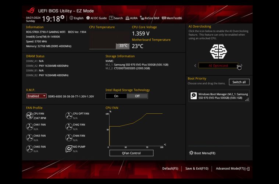Click the CHA1 FAN icon
Image resolution: width=279 pixels, height=184 pixels.
pyautogui.click(x=29, y=127)
